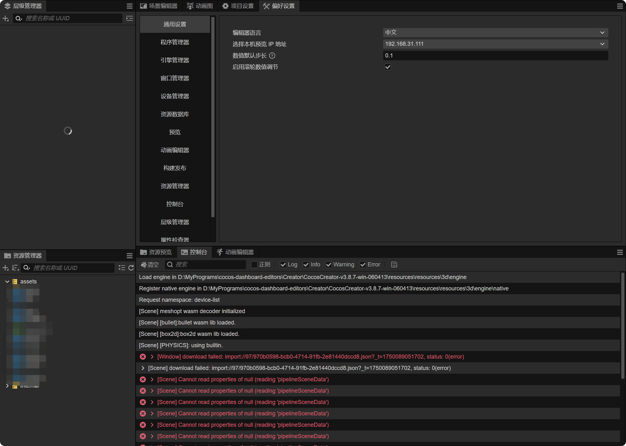Switch to the 资源预览 tab

(156, 252)
